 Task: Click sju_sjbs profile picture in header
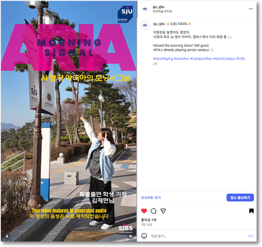coord(145,9)
